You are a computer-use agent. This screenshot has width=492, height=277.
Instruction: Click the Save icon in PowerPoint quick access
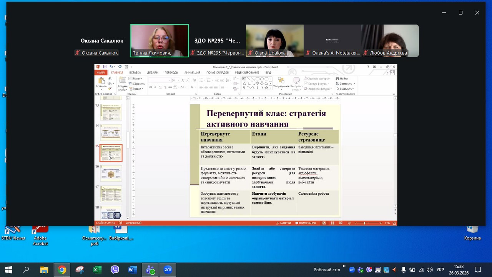coord(105,67)
